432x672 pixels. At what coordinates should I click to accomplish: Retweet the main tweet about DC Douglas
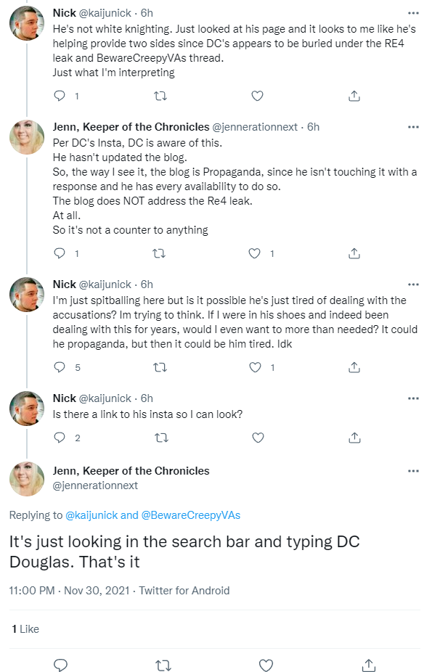click(162, 665)
